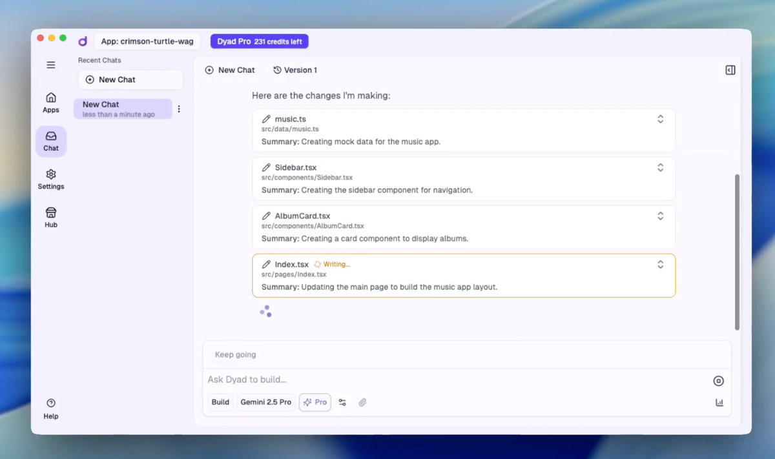This screenshot has height=459, width=775.
Task: Click summary 'Creating the sidebar component for navigation.'
Action: coord(387,190)
